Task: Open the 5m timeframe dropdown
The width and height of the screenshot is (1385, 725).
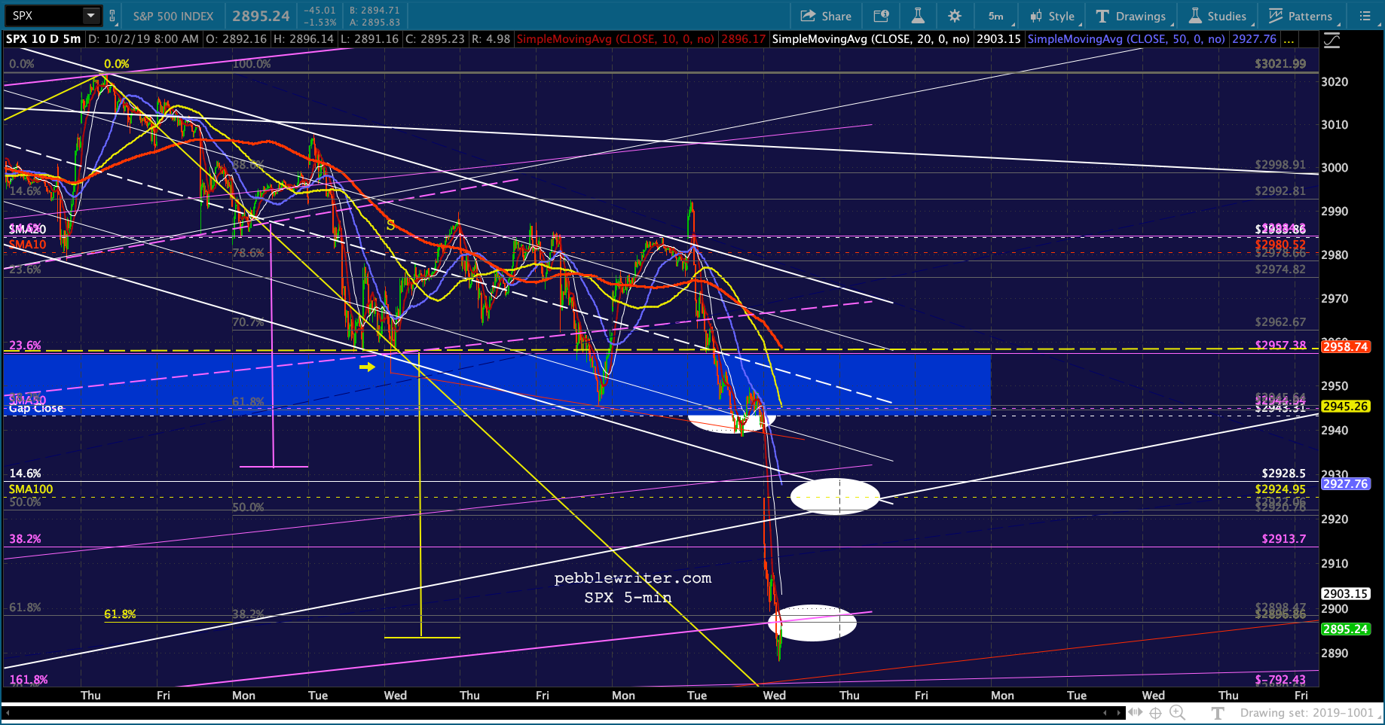Action: (997, 16)
